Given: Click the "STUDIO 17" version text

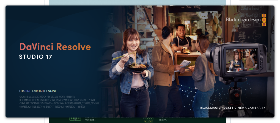Looking at the screenshot, I should (x=36, y=57).
